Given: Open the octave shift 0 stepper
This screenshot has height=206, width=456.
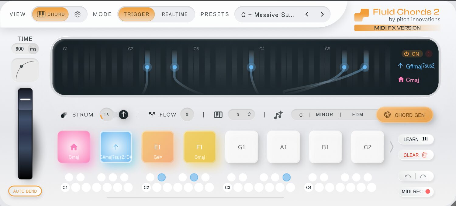Looking at the screenshot, I should pyautogui.click(x=242, y=115).
